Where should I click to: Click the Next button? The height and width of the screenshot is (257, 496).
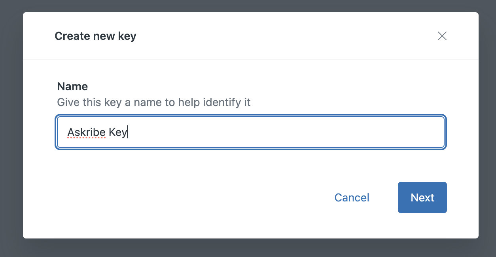point(422,197)
